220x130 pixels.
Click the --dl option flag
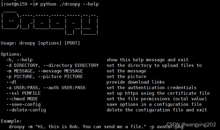point(11,82)
